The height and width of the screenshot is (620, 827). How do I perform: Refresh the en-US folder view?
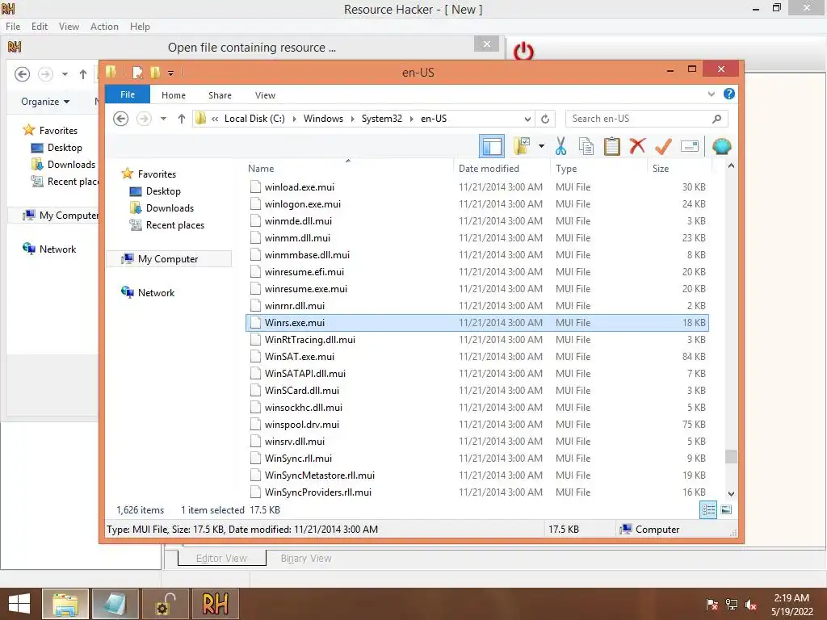pos(545,119)
